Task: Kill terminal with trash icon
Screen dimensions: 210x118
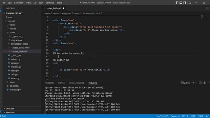Action: tap(204, 83)
